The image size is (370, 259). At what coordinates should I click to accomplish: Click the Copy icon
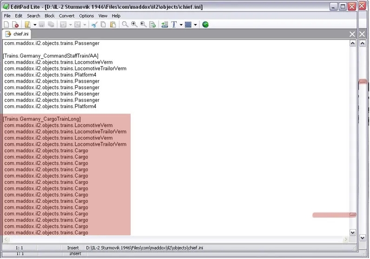[x=103, y=25]
